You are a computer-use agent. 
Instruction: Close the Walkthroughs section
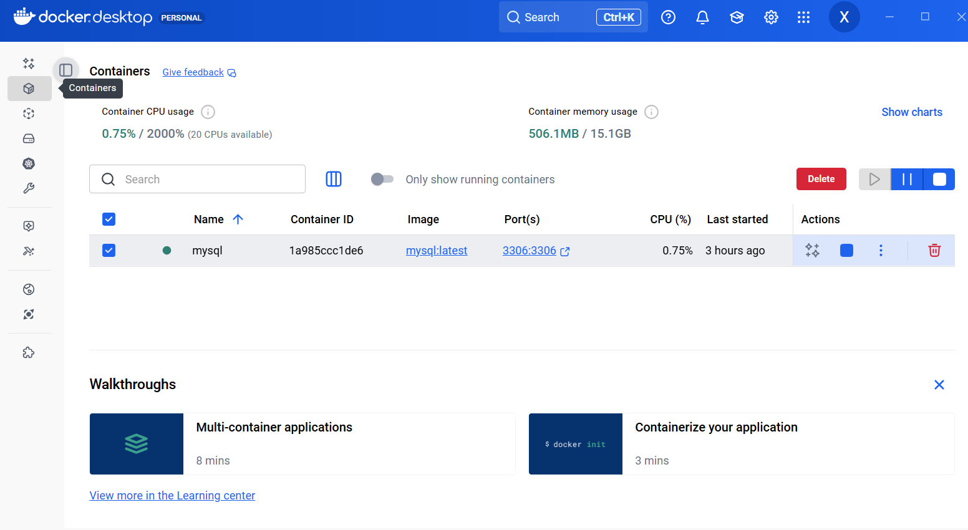[939, 385]
